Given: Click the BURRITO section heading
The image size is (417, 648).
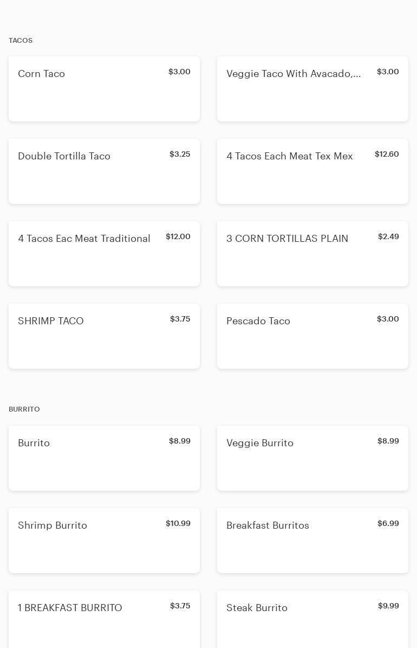Looking at the screenshot, I should pos(24,409).
